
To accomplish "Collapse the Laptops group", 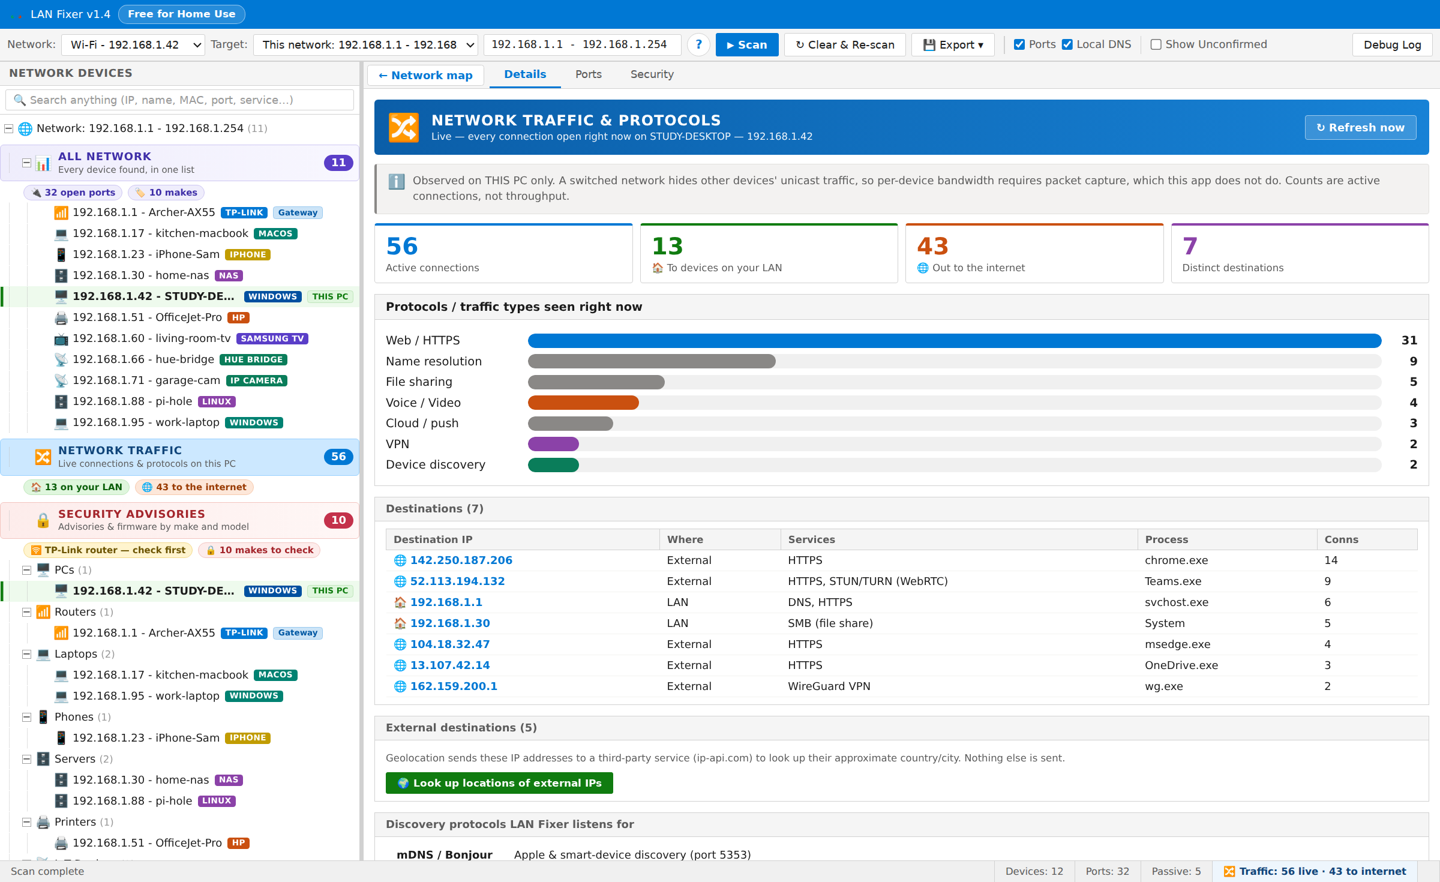I will (x=26, y=654).
